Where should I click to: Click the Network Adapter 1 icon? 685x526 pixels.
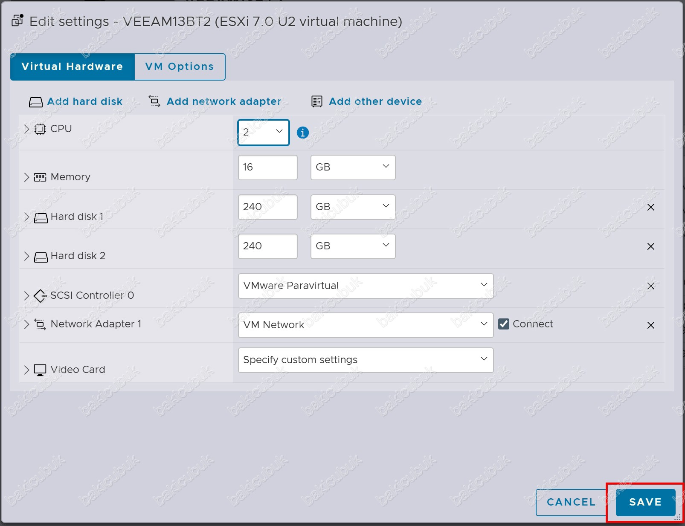(40, 324)
